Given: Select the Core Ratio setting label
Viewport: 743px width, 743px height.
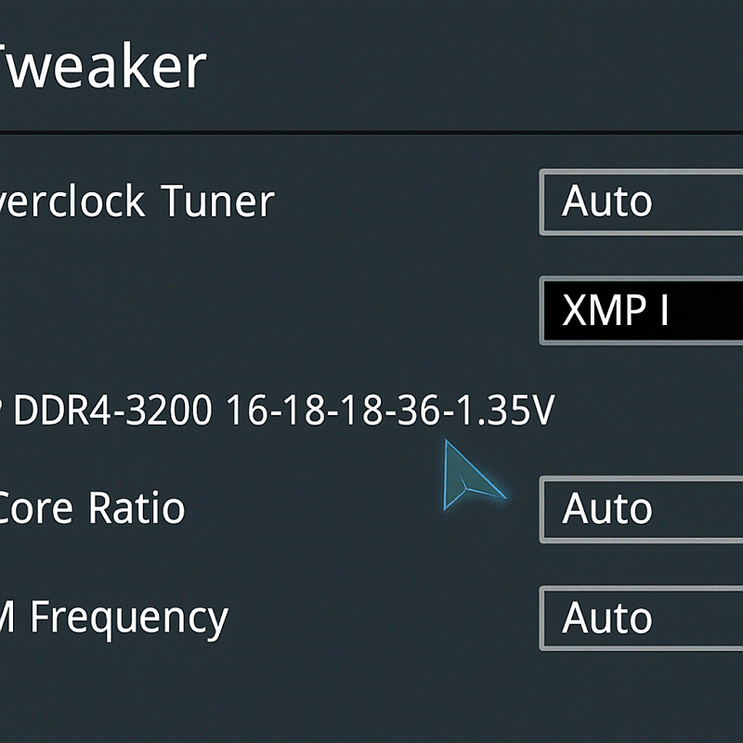Looking at the screenshot, I should [x=93, y=508].
